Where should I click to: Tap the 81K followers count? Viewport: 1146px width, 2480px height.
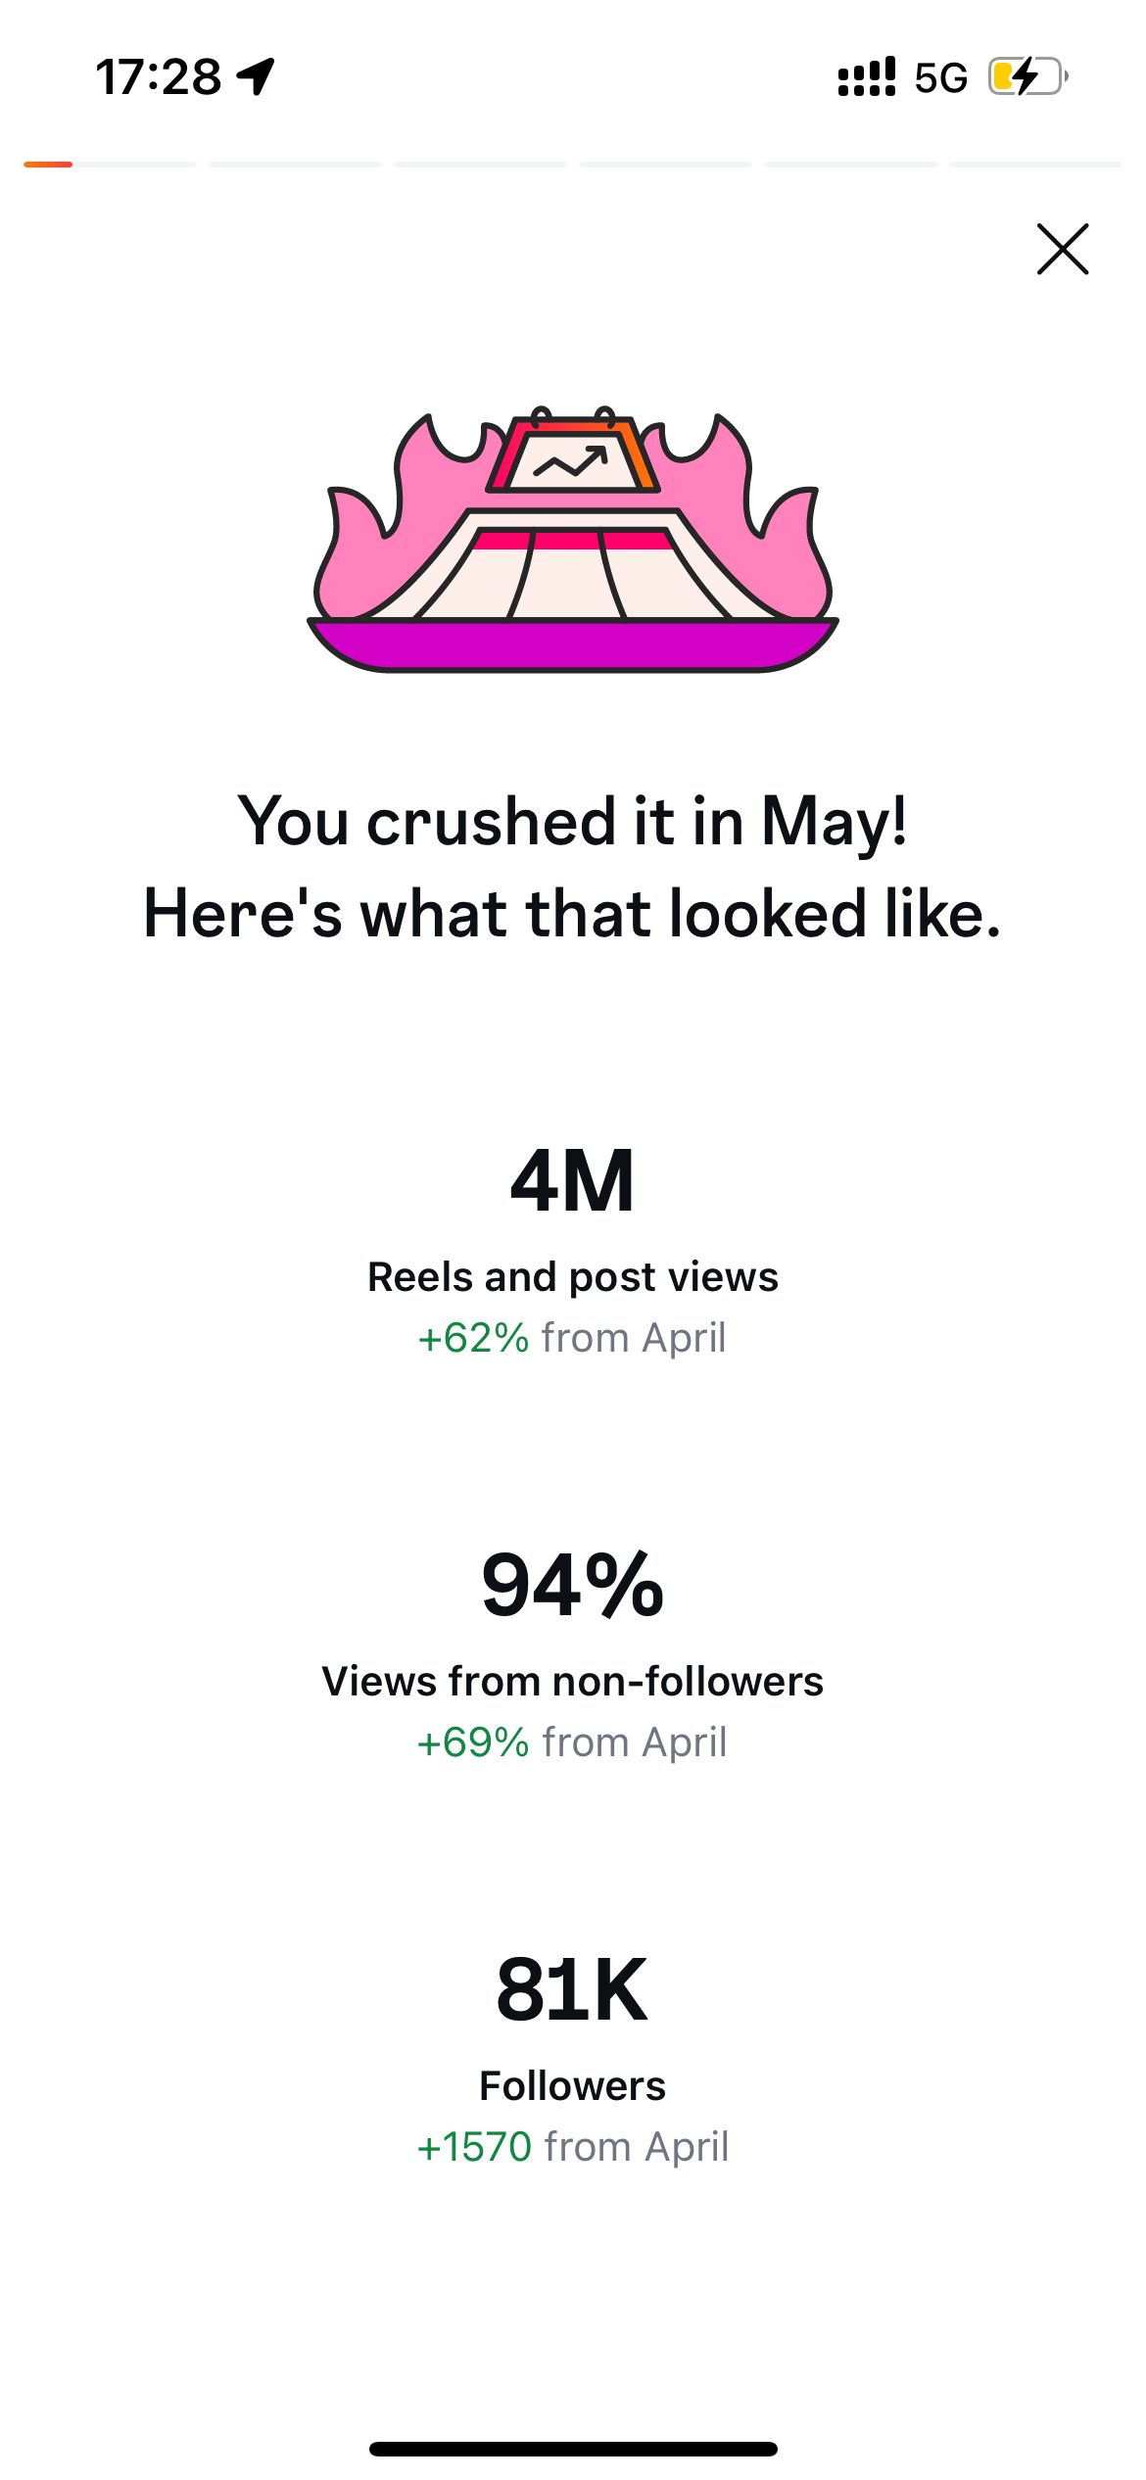[573, 1989]
